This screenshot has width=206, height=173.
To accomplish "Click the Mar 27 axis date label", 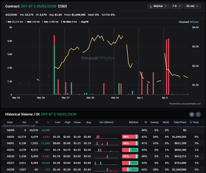I will click(x=66, y=98).
